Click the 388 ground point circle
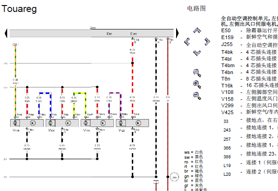 [174, 177]
